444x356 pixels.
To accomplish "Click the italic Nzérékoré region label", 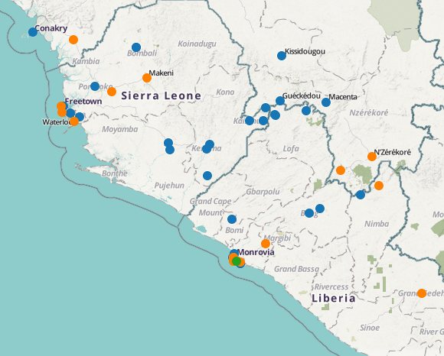I will point(369,113).
